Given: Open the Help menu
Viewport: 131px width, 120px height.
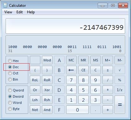Looking at the screenshot, I should tap(31, 12).
